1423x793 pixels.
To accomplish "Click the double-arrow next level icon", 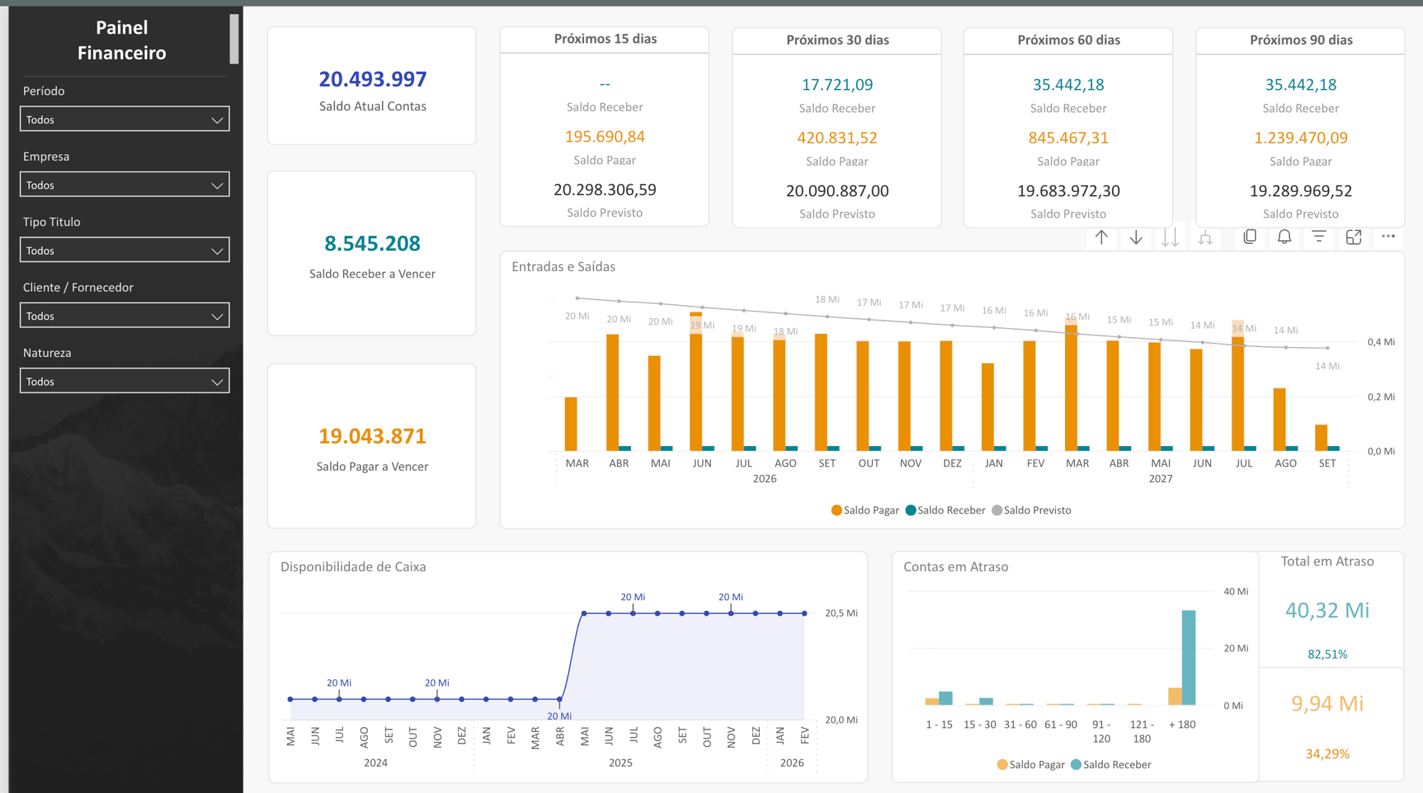I will (1170, 238).
